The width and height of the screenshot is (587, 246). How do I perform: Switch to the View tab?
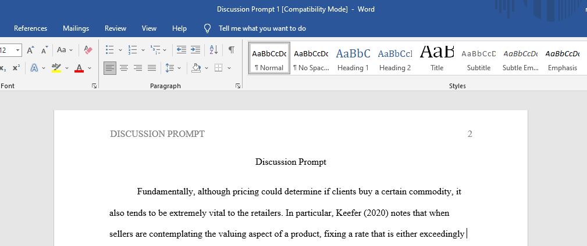(x=149, y=28)
